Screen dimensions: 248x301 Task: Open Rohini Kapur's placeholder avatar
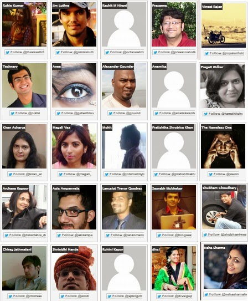[x=124, y=268]
